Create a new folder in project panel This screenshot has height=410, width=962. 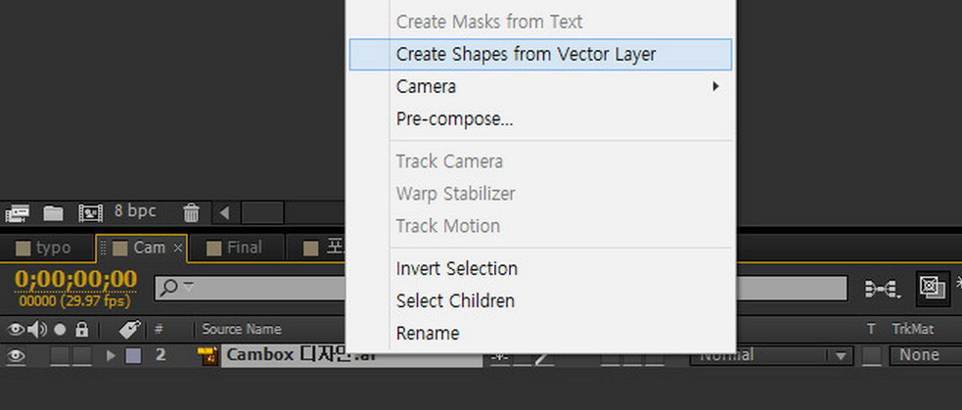54,213
